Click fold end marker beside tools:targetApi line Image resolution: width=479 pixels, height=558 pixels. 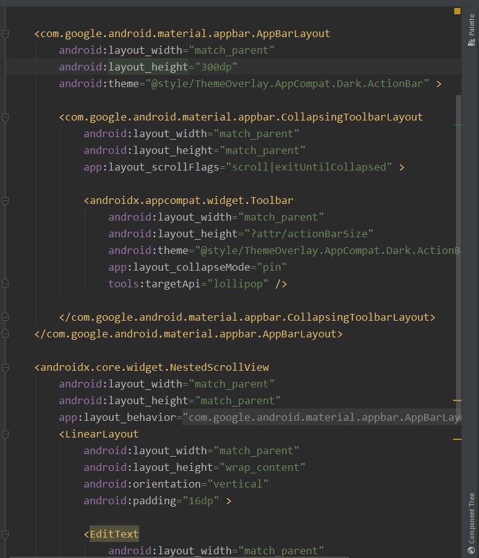point(6,284)
